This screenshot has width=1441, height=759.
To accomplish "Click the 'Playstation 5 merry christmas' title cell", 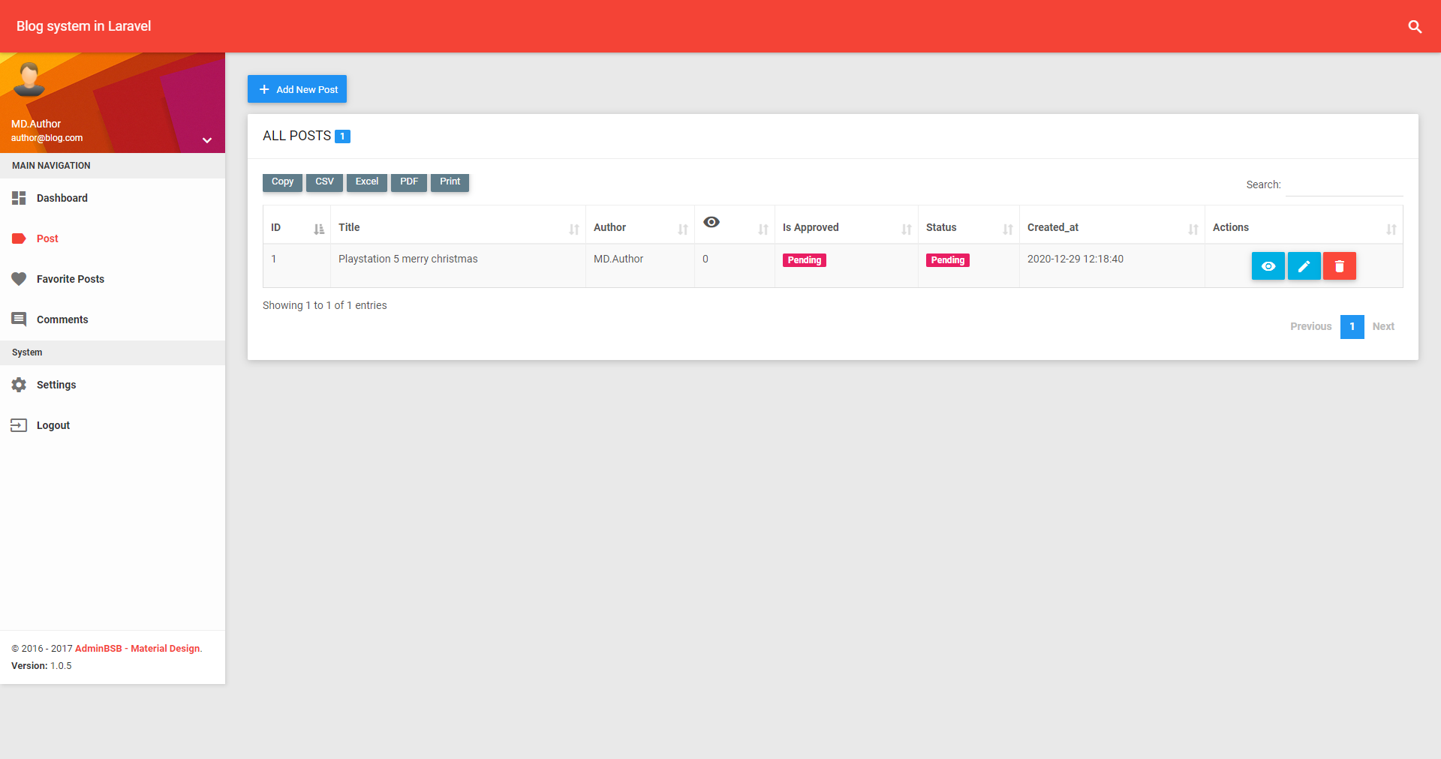I will [x=458, y=265].
